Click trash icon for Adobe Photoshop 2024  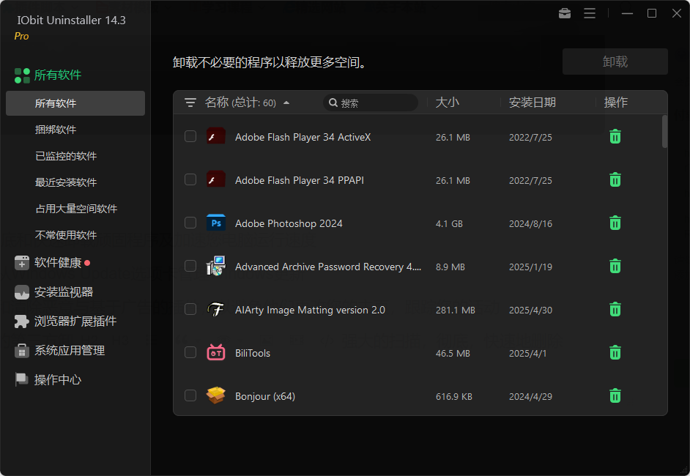615,223
